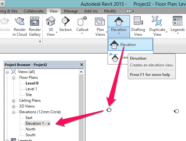Open the Level 1 floor plan
Screen dimensions: 186x141
pyautogui.click(x=31, y=89)
